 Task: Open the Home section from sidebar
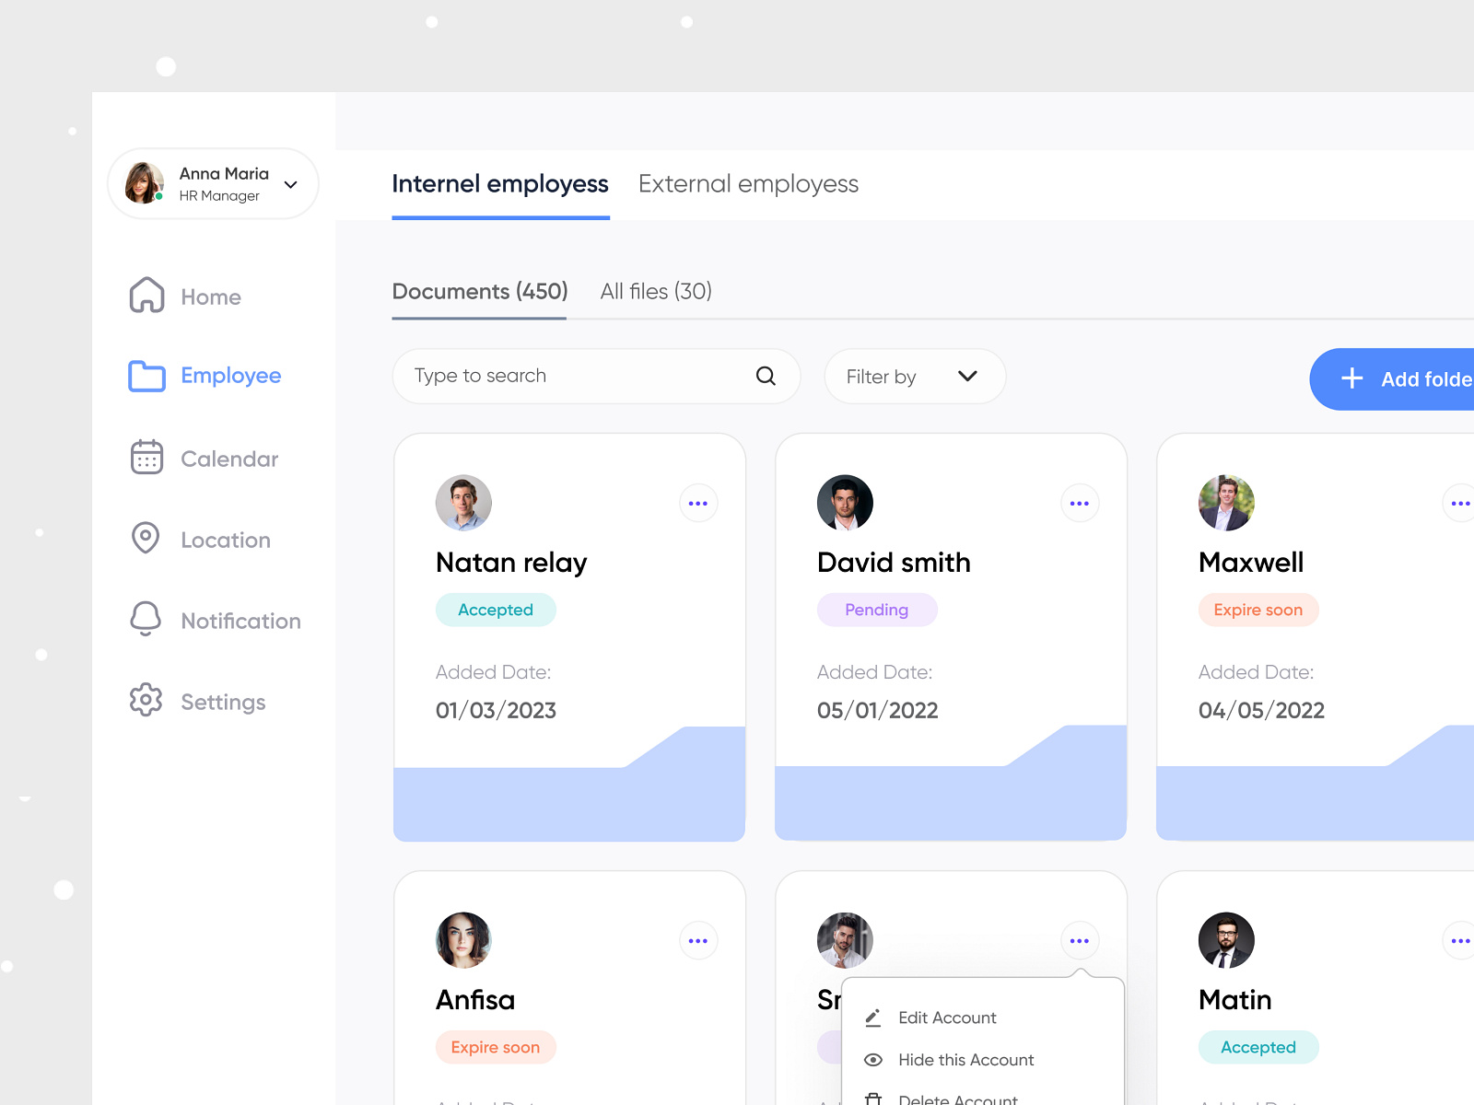146,296
